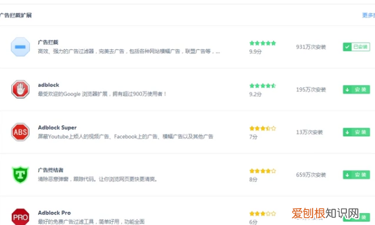Open the Adblock Pro title
Viewport: 375px width, 225px height.
(x=54, y=212)
